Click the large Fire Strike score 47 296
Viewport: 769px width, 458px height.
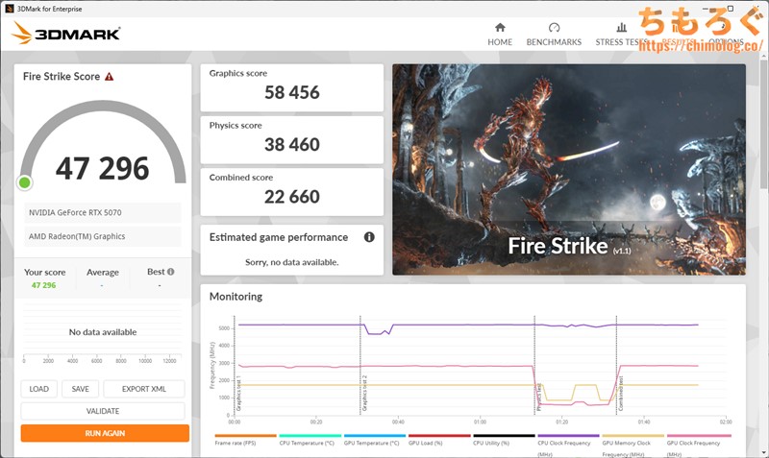pyautogui.click(x=102, y=168)
